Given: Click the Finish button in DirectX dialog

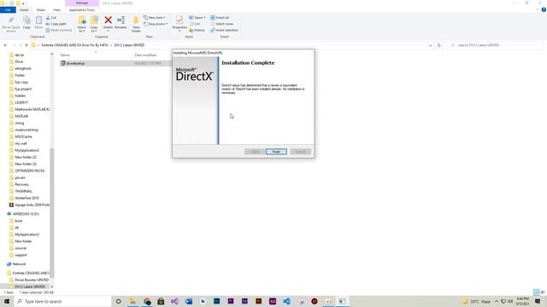Looking at the screenshot, I should [276, 152].
